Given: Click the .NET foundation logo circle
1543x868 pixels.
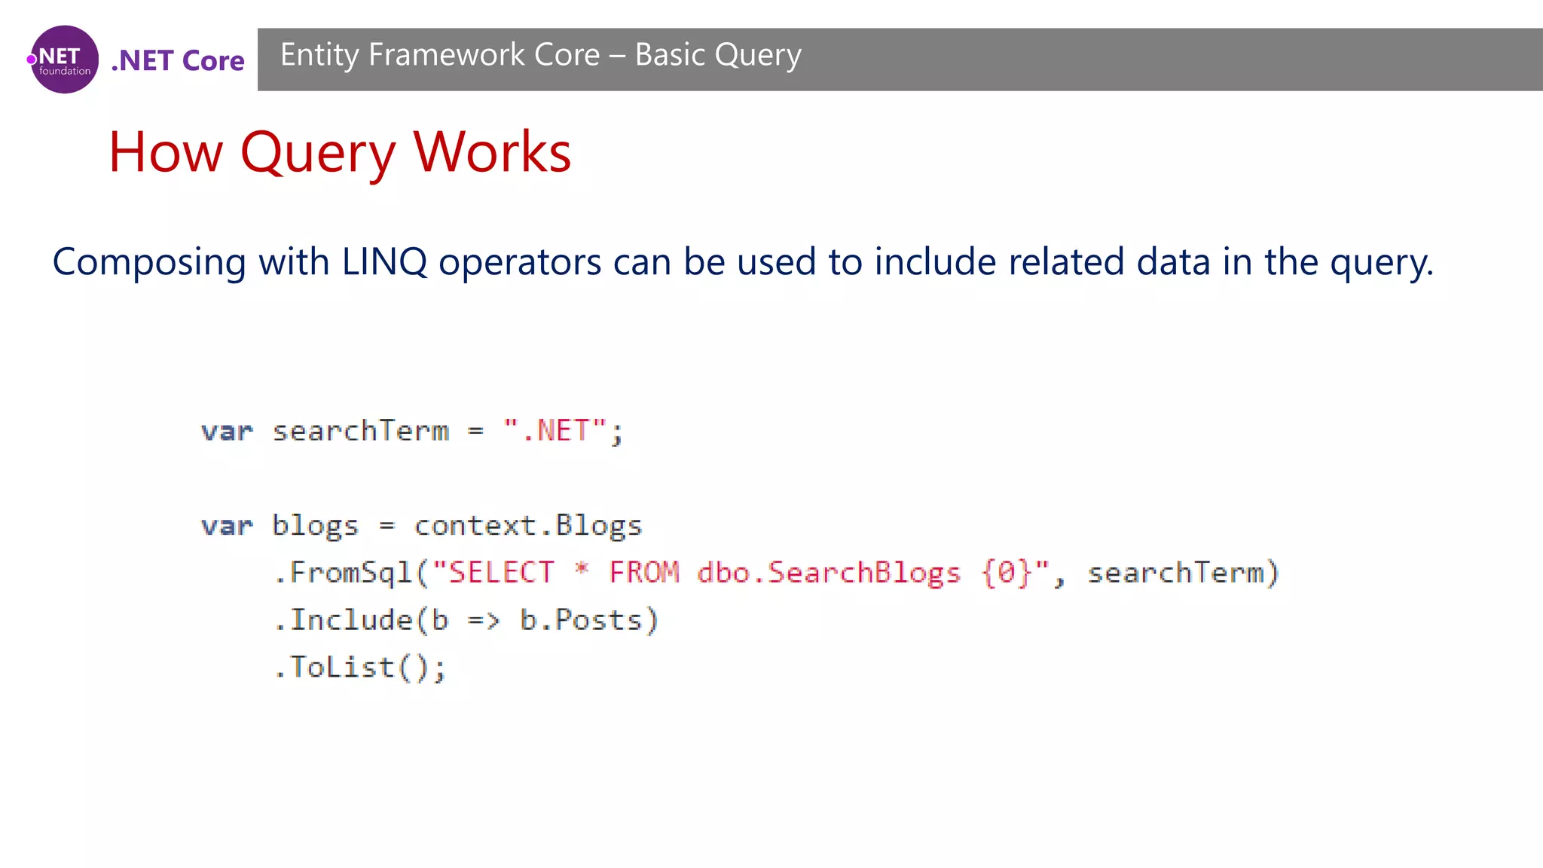Looking at the screenshot, I should click(63, 60).
